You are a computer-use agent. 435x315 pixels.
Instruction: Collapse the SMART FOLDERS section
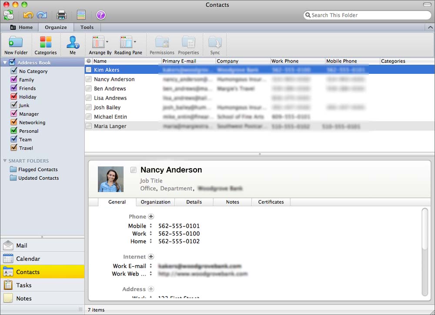click(5, 161)
